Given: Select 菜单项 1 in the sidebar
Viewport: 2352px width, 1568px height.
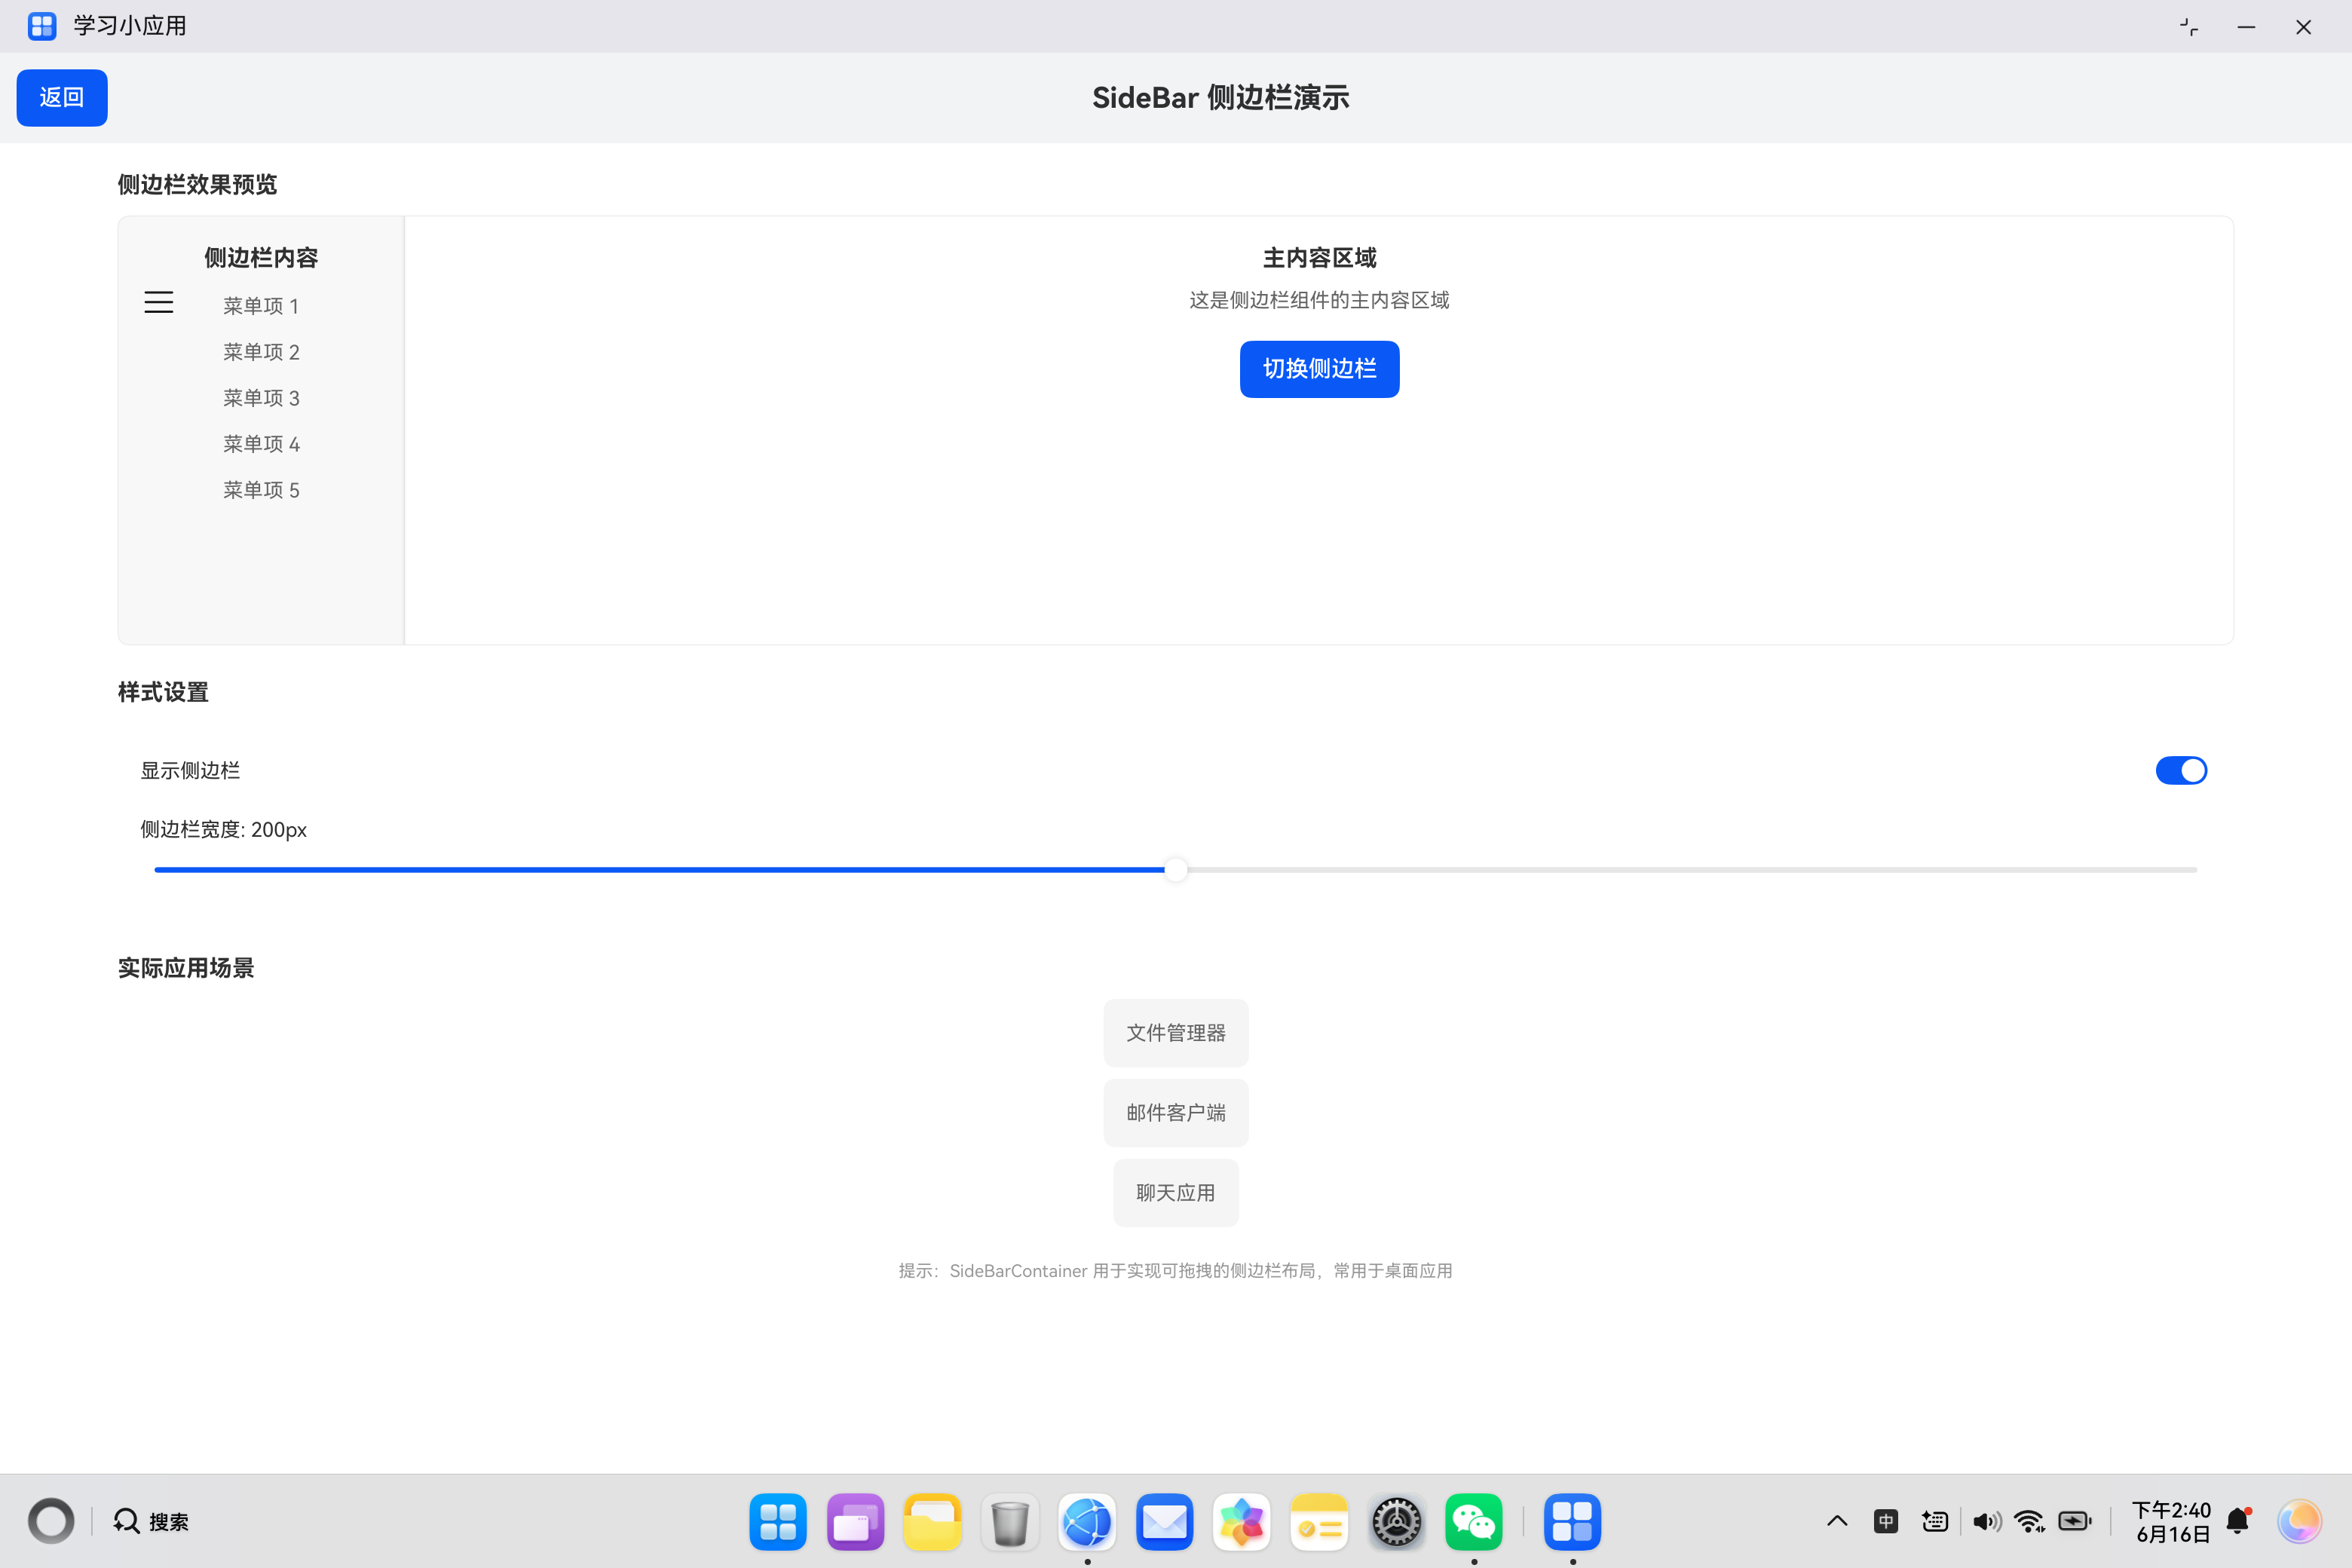Looking at the screenshot, I should click(x=261, y=306).
